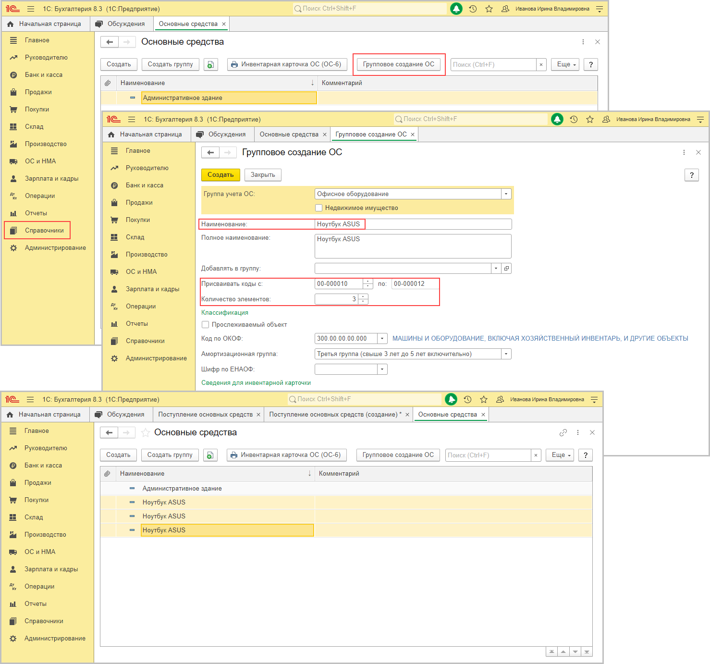
Task: Click green add-copy icon in bottom window toolbar
Action: 210,455
